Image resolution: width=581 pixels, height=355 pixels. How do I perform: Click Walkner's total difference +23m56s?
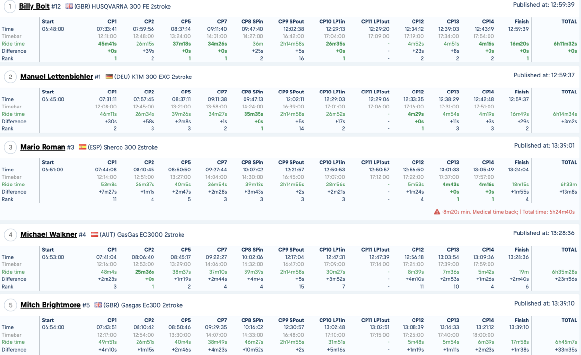tap(566, 279)
